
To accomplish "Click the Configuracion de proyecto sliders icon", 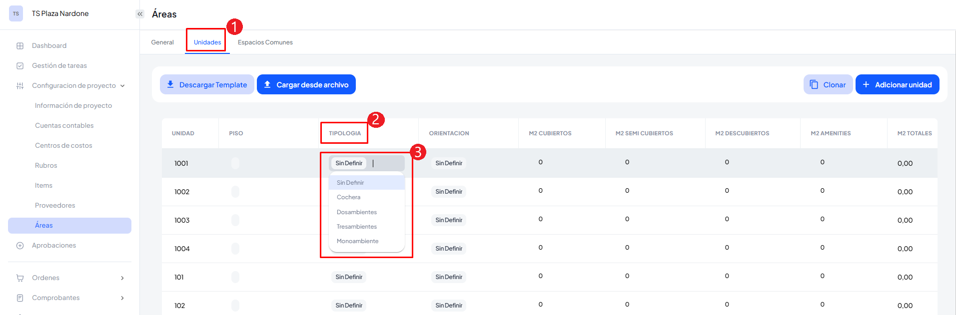I will tap(20, 86).
